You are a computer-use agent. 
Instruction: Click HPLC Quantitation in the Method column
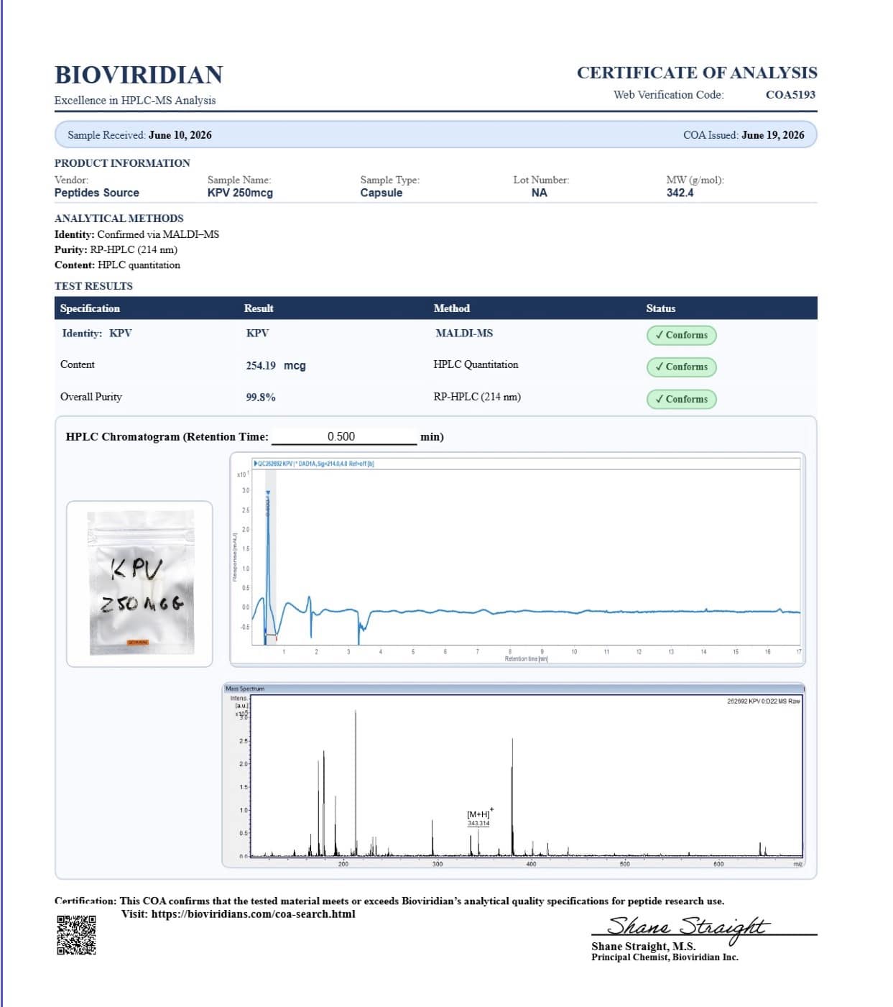pos(476,364)
